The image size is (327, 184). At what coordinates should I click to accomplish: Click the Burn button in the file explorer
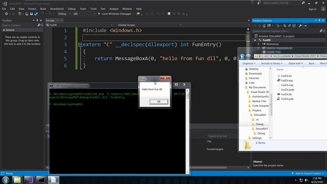click(x=311, y=63)
